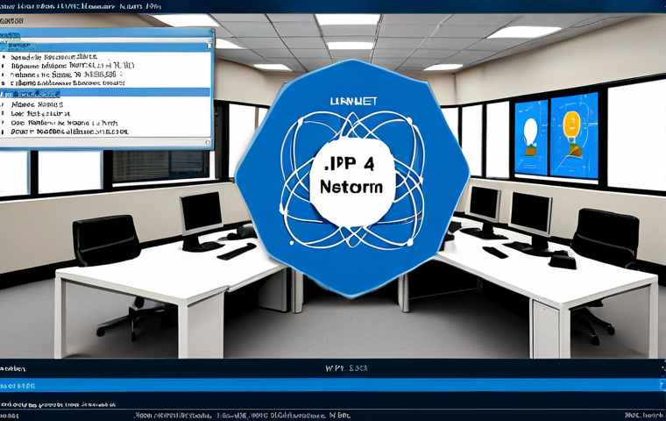The width and height of the screenshot is (666, 421).
Task: Select the bright blue bar in bottom panel
Action: click(333, 385)
